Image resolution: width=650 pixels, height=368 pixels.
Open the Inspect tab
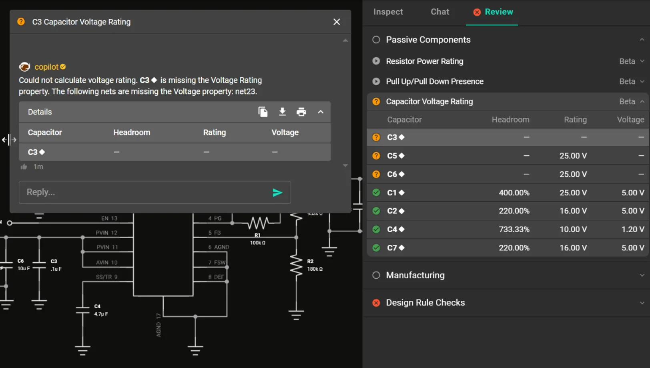tap(387, 12)
